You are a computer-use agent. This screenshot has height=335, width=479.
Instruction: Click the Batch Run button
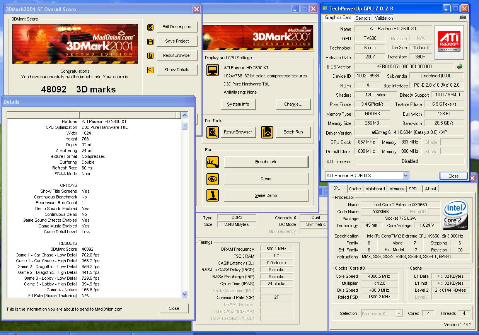[293, 132]
